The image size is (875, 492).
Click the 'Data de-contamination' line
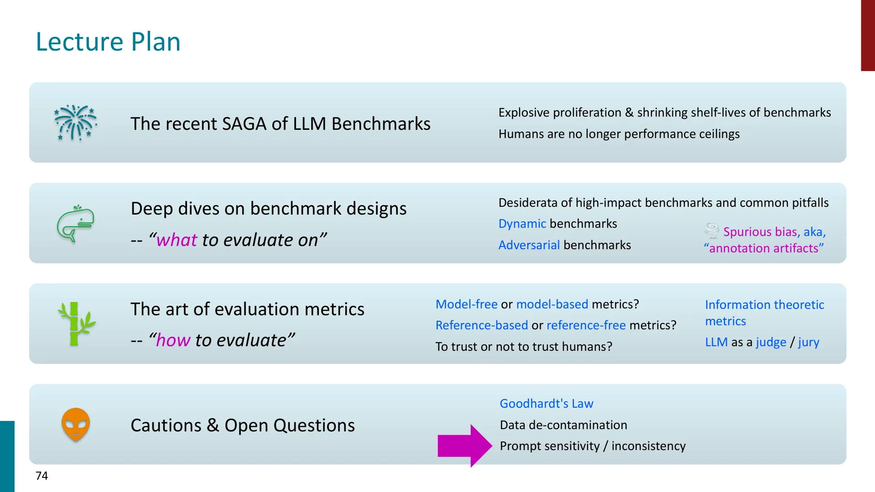pyautogui.click(x=563, y=425)
